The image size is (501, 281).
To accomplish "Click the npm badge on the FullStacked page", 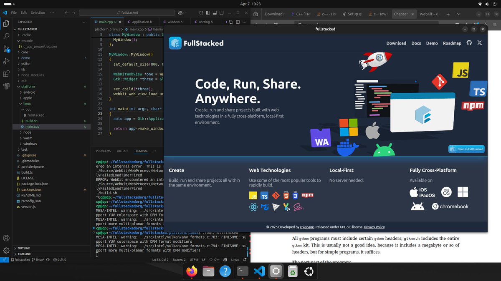I will click(x=308, y=195).
